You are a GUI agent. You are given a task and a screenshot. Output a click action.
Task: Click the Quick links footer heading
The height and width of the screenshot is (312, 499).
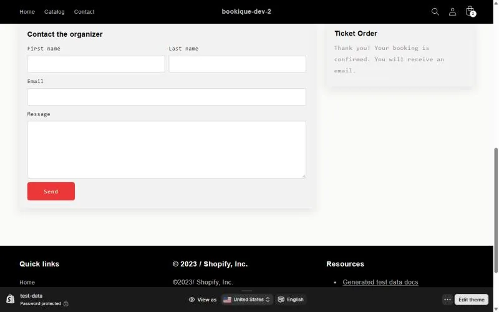tap(39, 264)
